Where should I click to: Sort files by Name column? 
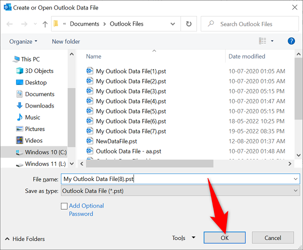click(93, 56)
